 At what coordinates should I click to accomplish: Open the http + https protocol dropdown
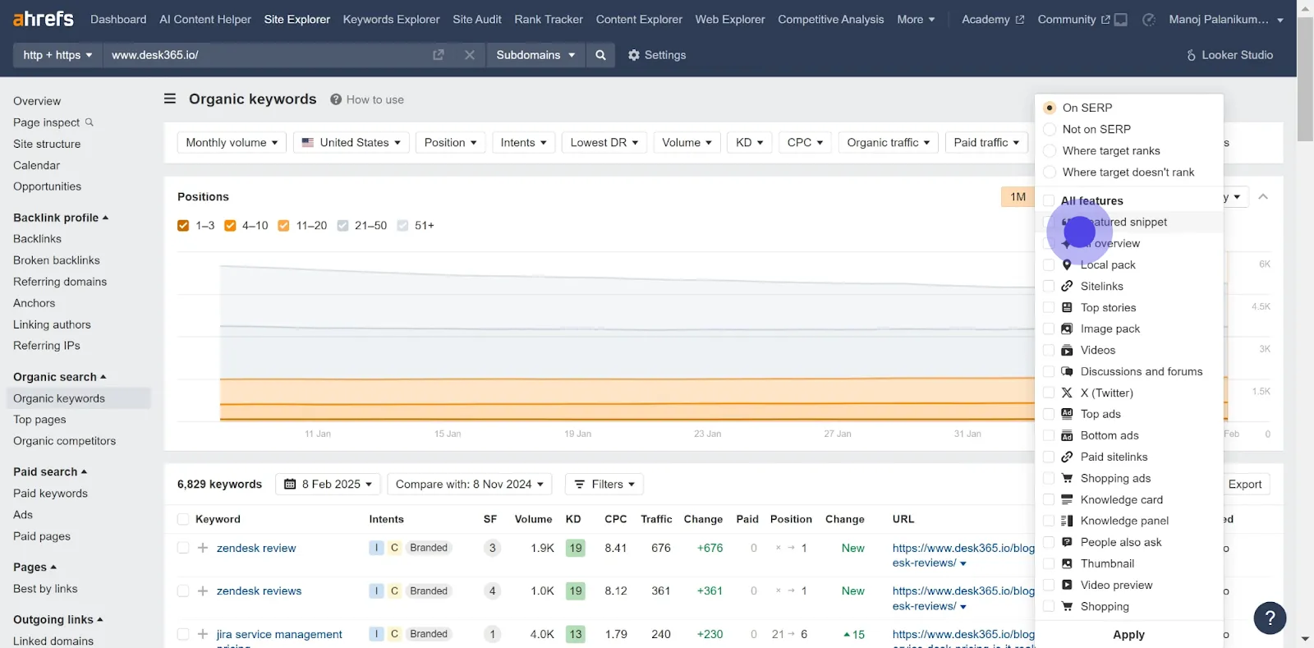tap(57, 55)
